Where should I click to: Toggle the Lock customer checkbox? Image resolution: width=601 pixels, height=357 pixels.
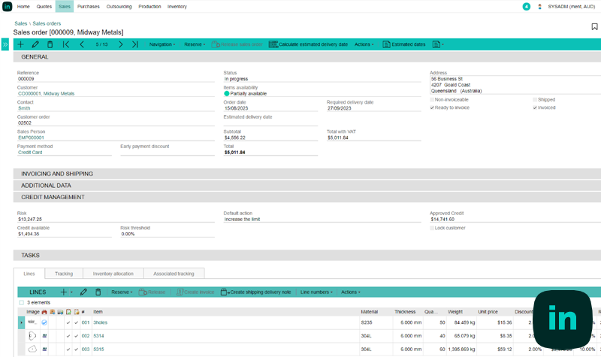tap(432, 228)
